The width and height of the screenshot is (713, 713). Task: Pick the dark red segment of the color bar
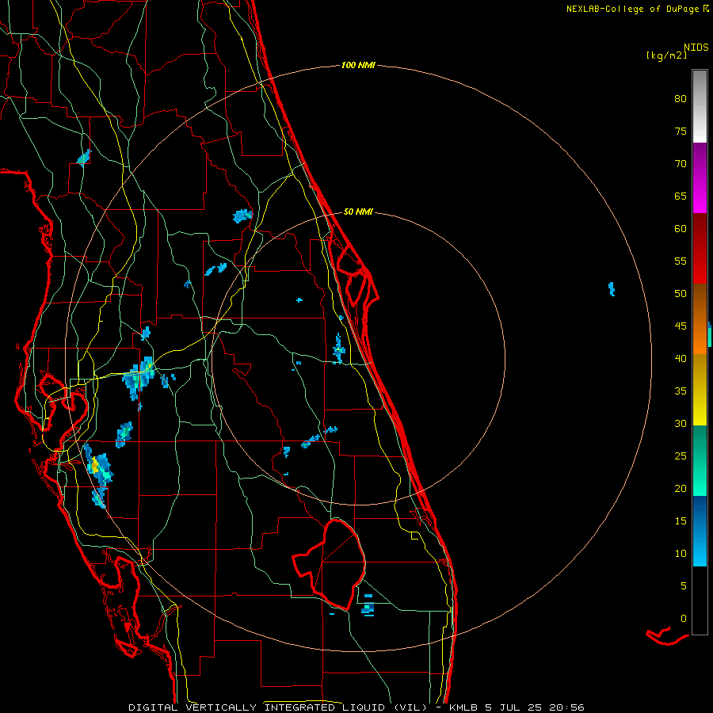click(x=700, y=249)
